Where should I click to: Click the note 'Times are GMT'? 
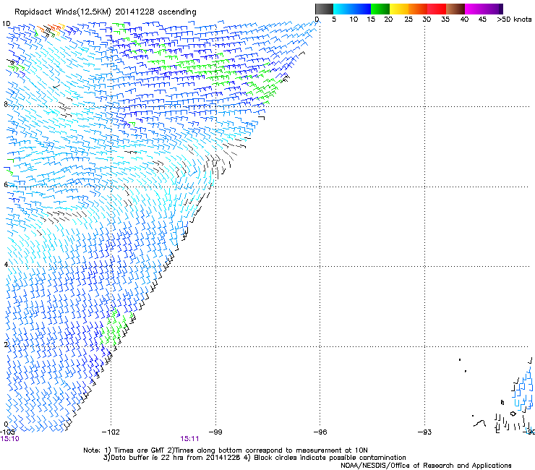[x=138, y=450]
